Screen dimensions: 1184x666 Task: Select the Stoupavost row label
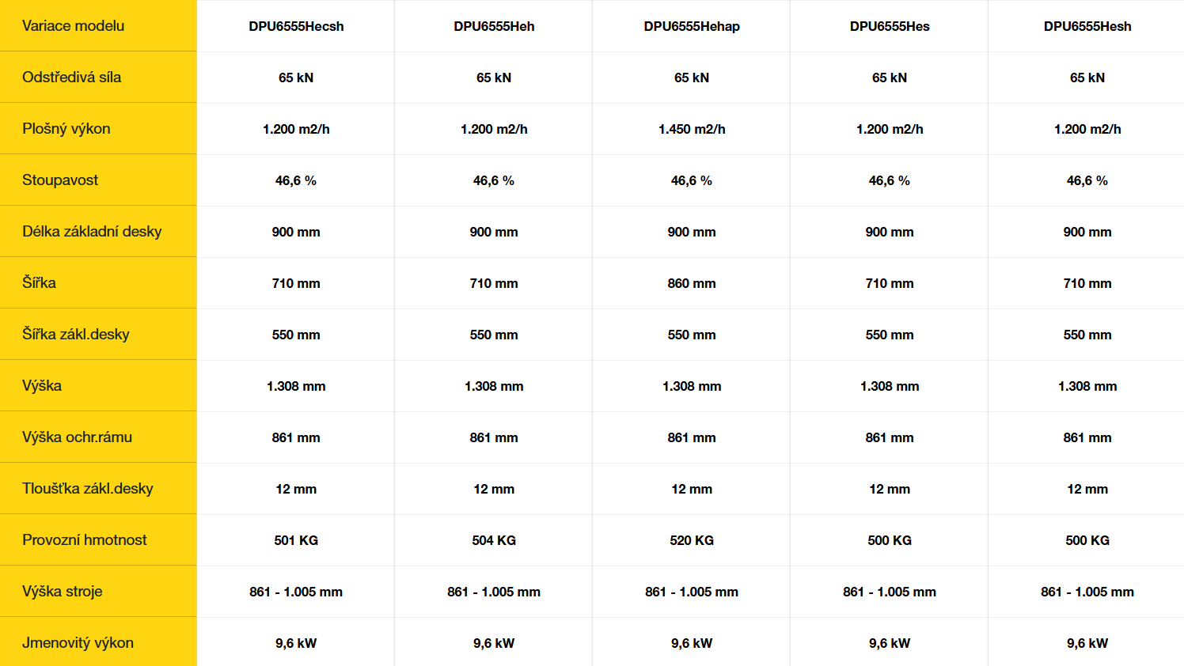tap(60, 180)
